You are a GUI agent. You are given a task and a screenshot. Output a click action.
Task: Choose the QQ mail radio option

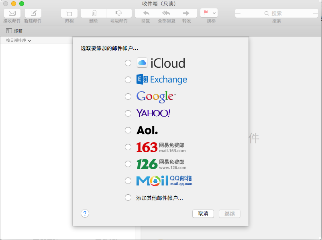128,181
